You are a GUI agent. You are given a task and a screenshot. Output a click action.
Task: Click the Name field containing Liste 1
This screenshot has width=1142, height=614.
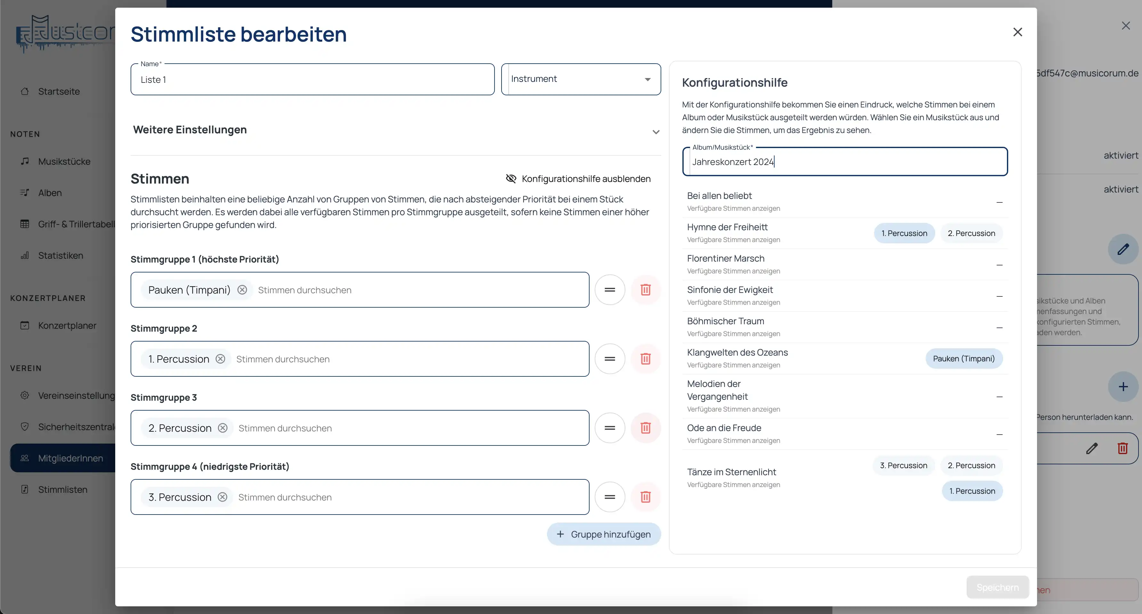pyautogui.click(x=312, y=80)
